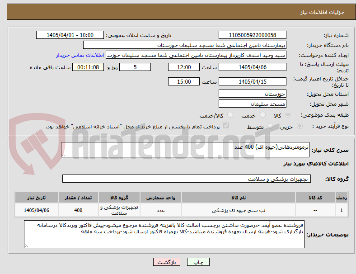Open the اطلاعات تماس خریدار link
Screen dimensions: 356x274
(x=80, y=55)
